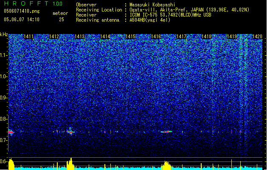Select the filename 0506071410.png
This screenshot has height=170, width=267.
click(22, 11)
